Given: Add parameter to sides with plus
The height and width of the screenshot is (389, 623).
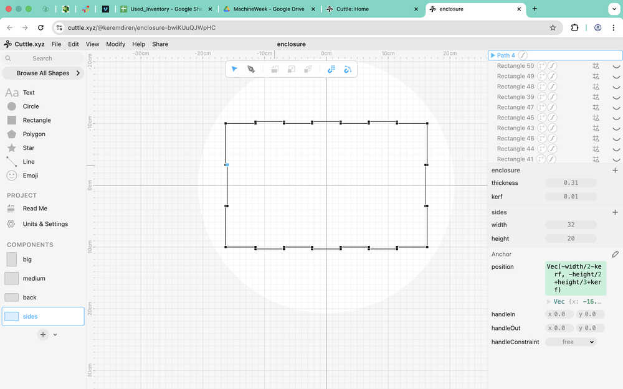Looking at the screenshot, I should 615,212.
